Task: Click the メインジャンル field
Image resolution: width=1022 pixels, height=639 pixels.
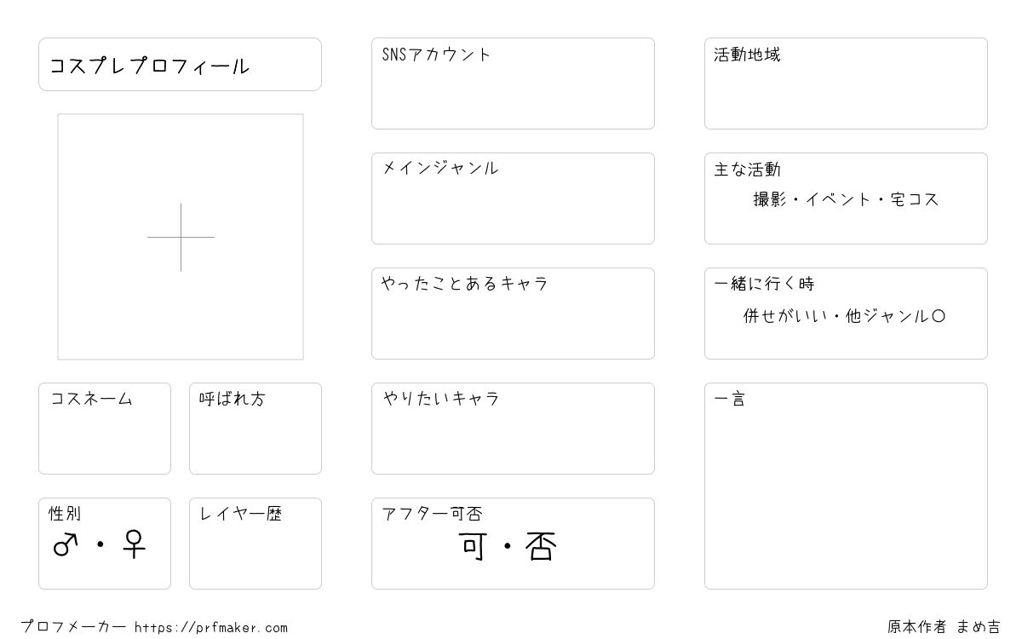Action: point(513,199)
